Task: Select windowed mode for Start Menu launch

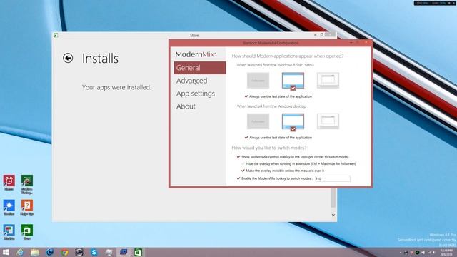Action: pos(328,81)
